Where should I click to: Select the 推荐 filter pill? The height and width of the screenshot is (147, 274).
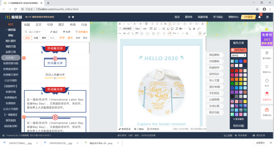28,38
